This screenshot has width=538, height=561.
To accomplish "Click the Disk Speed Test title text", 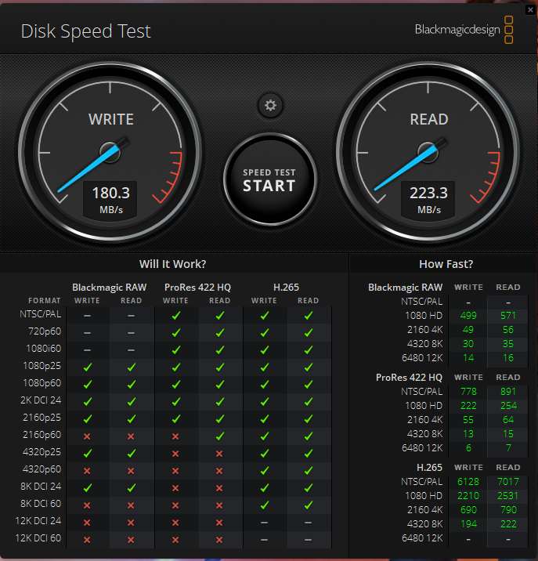I will (x=85, y=31).
